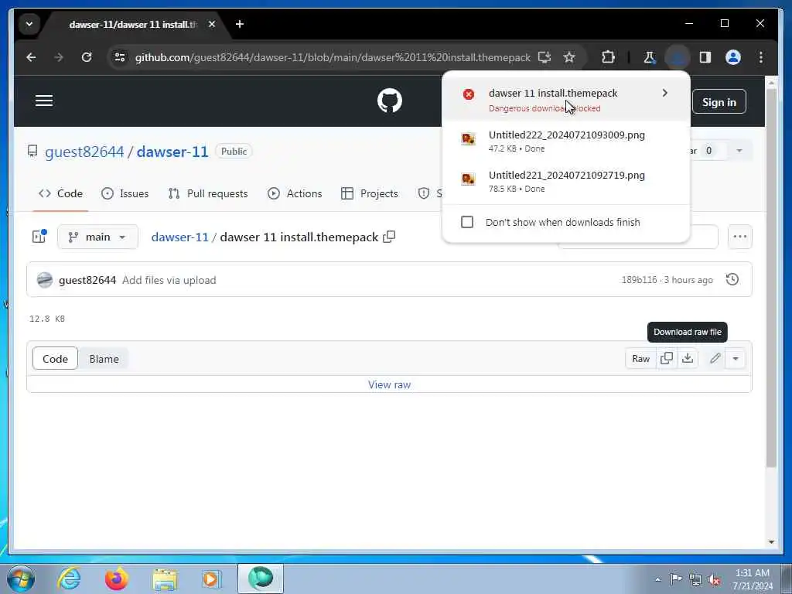This screenshot has height=594, width=792.
Task: Expand the file tree panel
Action: coord(39,237)
